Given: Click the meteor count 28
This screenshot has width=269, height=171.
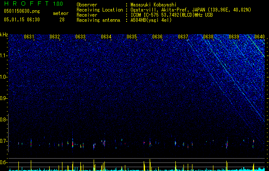Looking at the screenshot, I should (x=62, y=20).
